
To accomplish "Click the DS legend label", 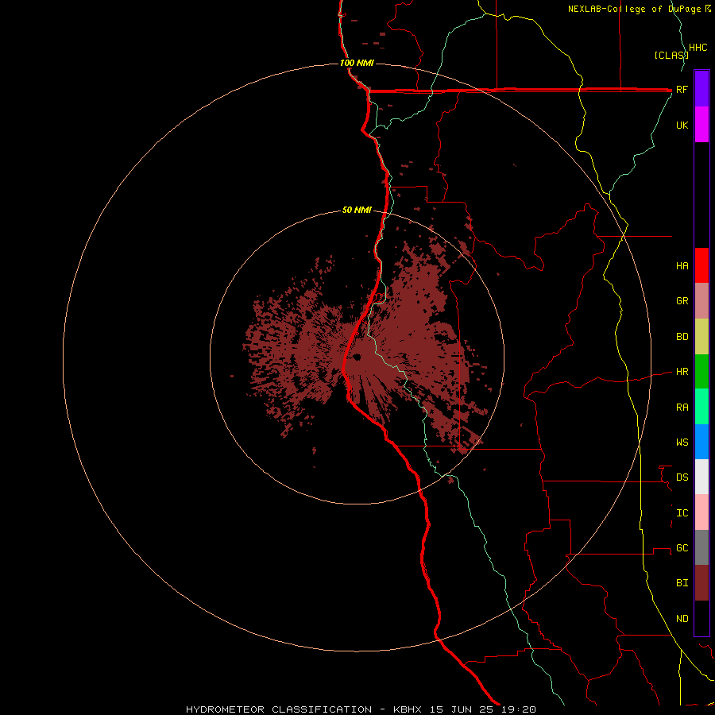I will 682,477.
